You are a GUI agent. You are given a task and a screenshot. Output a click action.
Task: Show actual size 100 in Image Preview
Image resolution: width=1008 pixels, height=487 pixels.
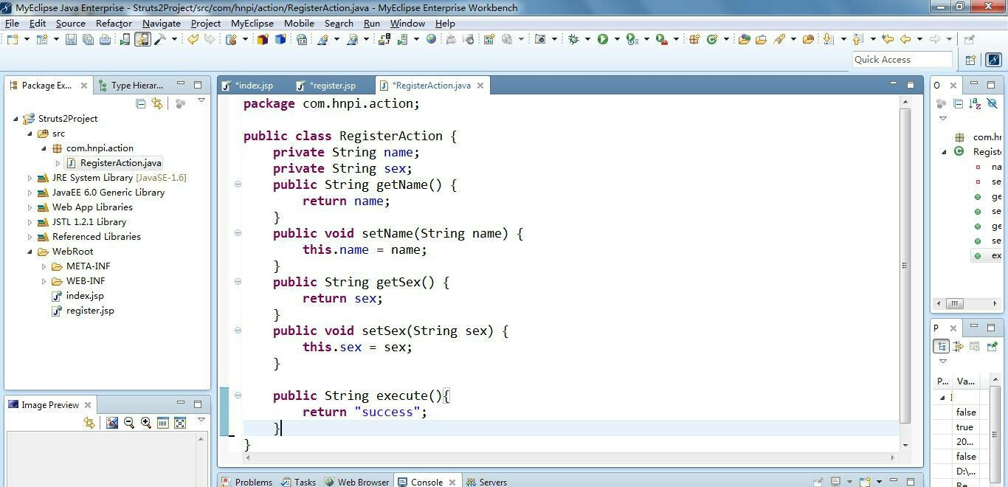pos(162,423)
